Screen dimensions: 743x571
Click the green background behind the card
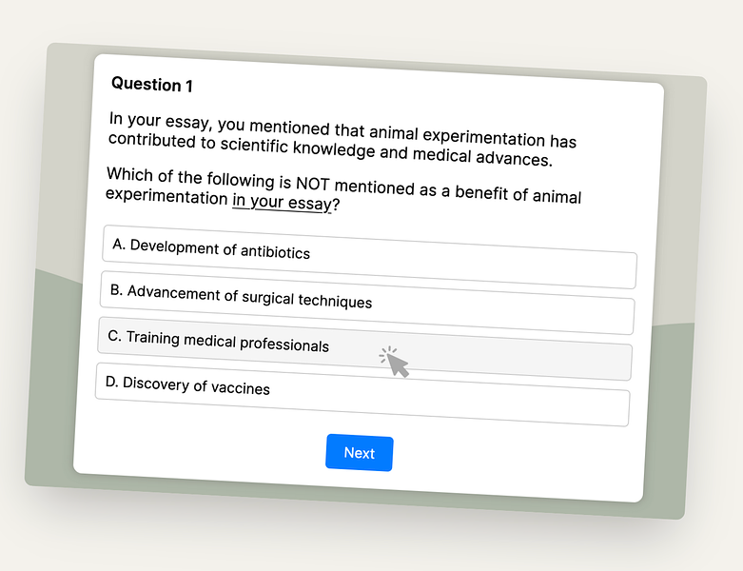coord(49,379)
